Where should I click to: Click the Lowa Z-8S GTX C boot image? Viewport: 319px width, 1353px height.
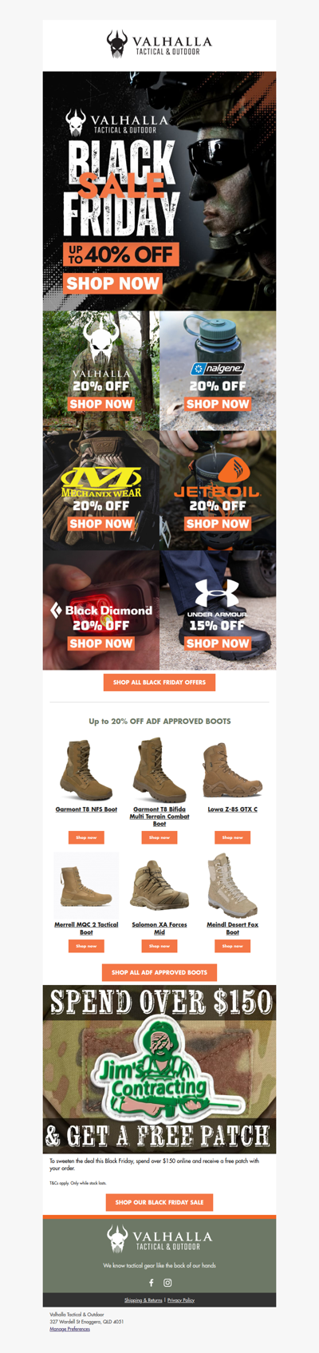233,770
